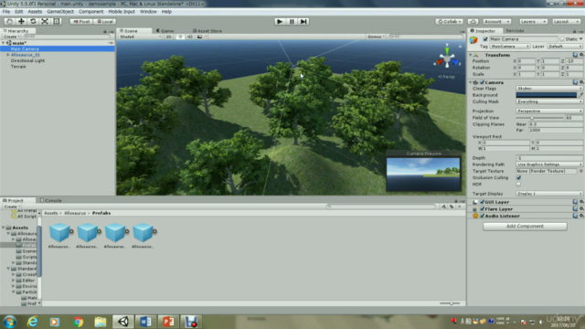The width and height of the screenshot is (585, 329).
Task: Open the Cloud services icon
Action: tap(473, 22)
